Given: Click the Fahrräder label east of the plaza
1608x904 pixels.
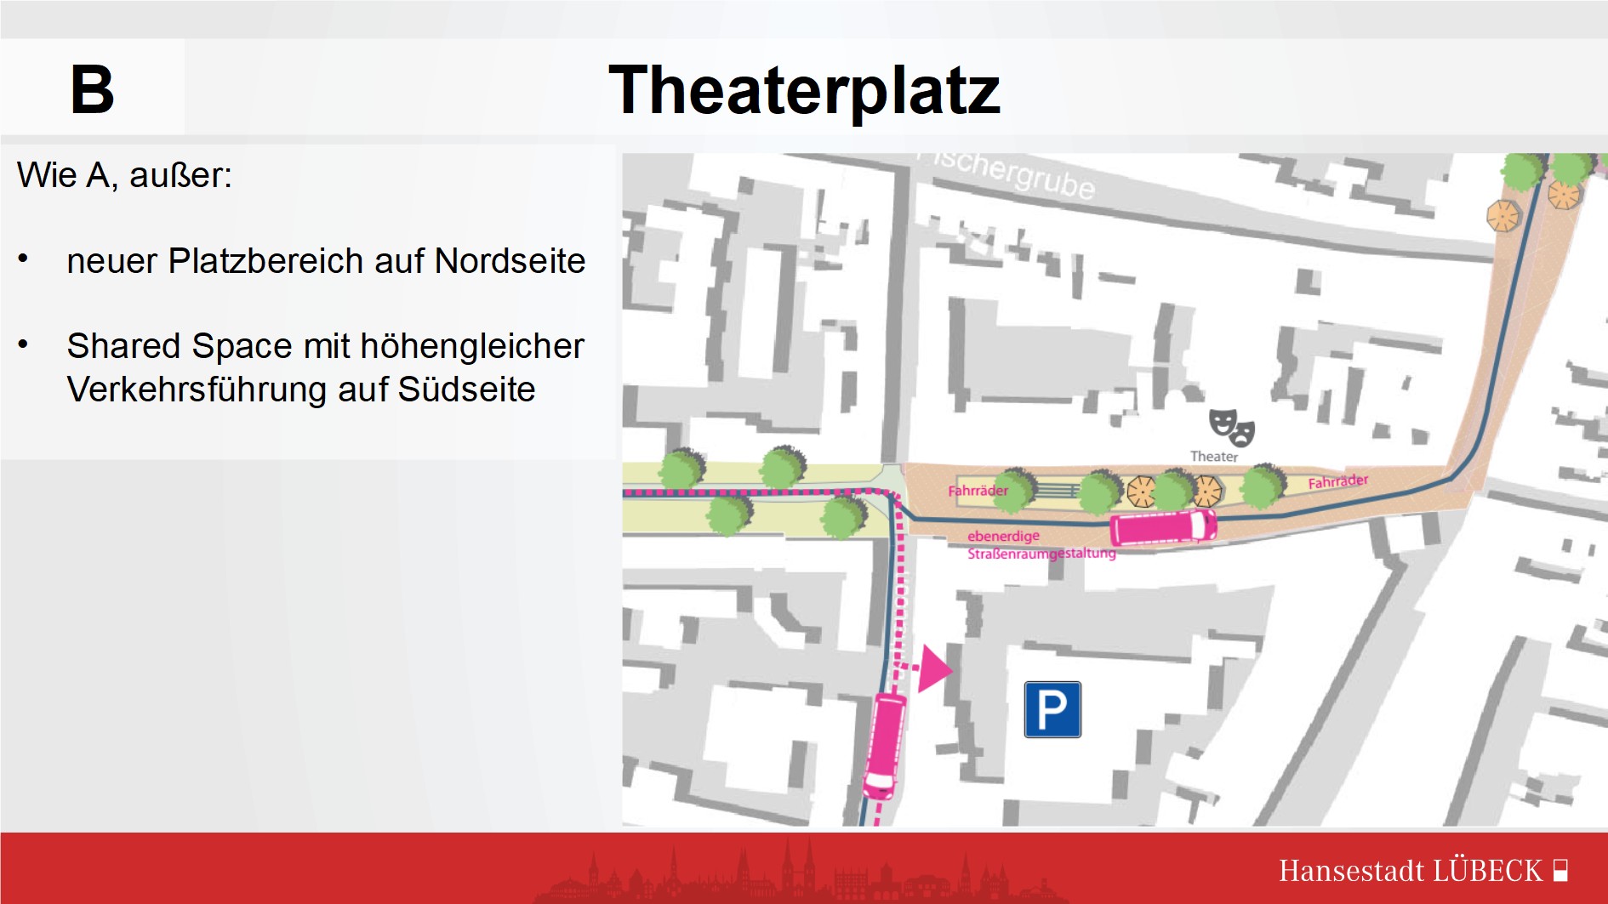Looking at the screenshot, I should 1337,481.
